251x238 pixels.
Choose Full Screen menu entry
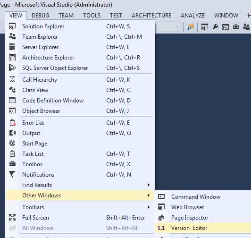tap(80, 218)
